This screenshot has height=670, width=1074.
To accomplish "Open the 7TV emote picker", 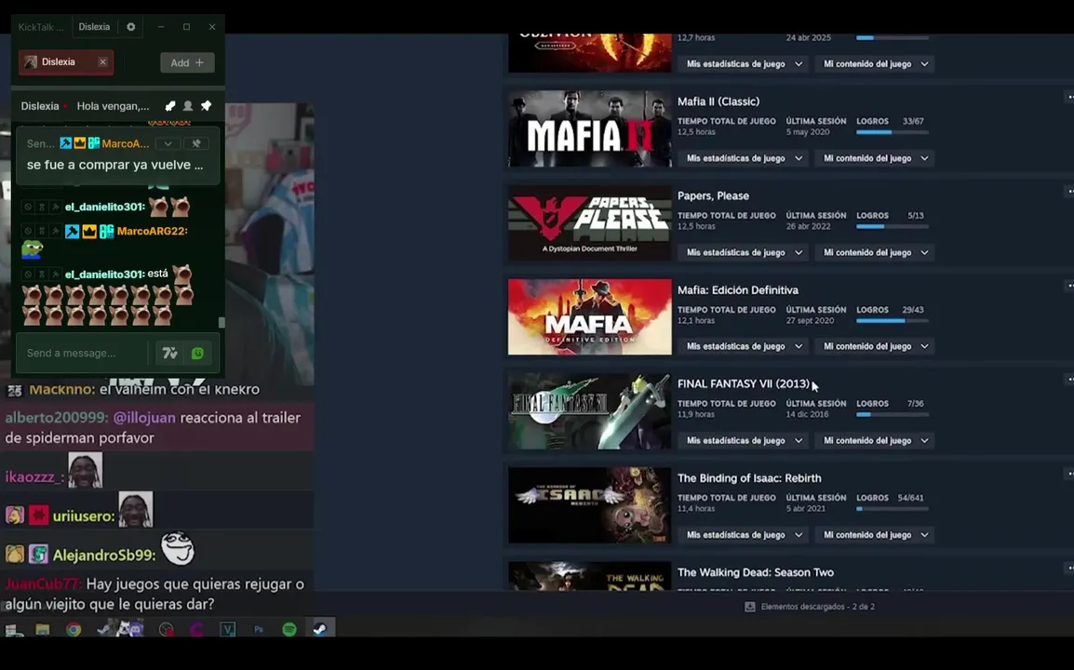I will pos(170,353).
